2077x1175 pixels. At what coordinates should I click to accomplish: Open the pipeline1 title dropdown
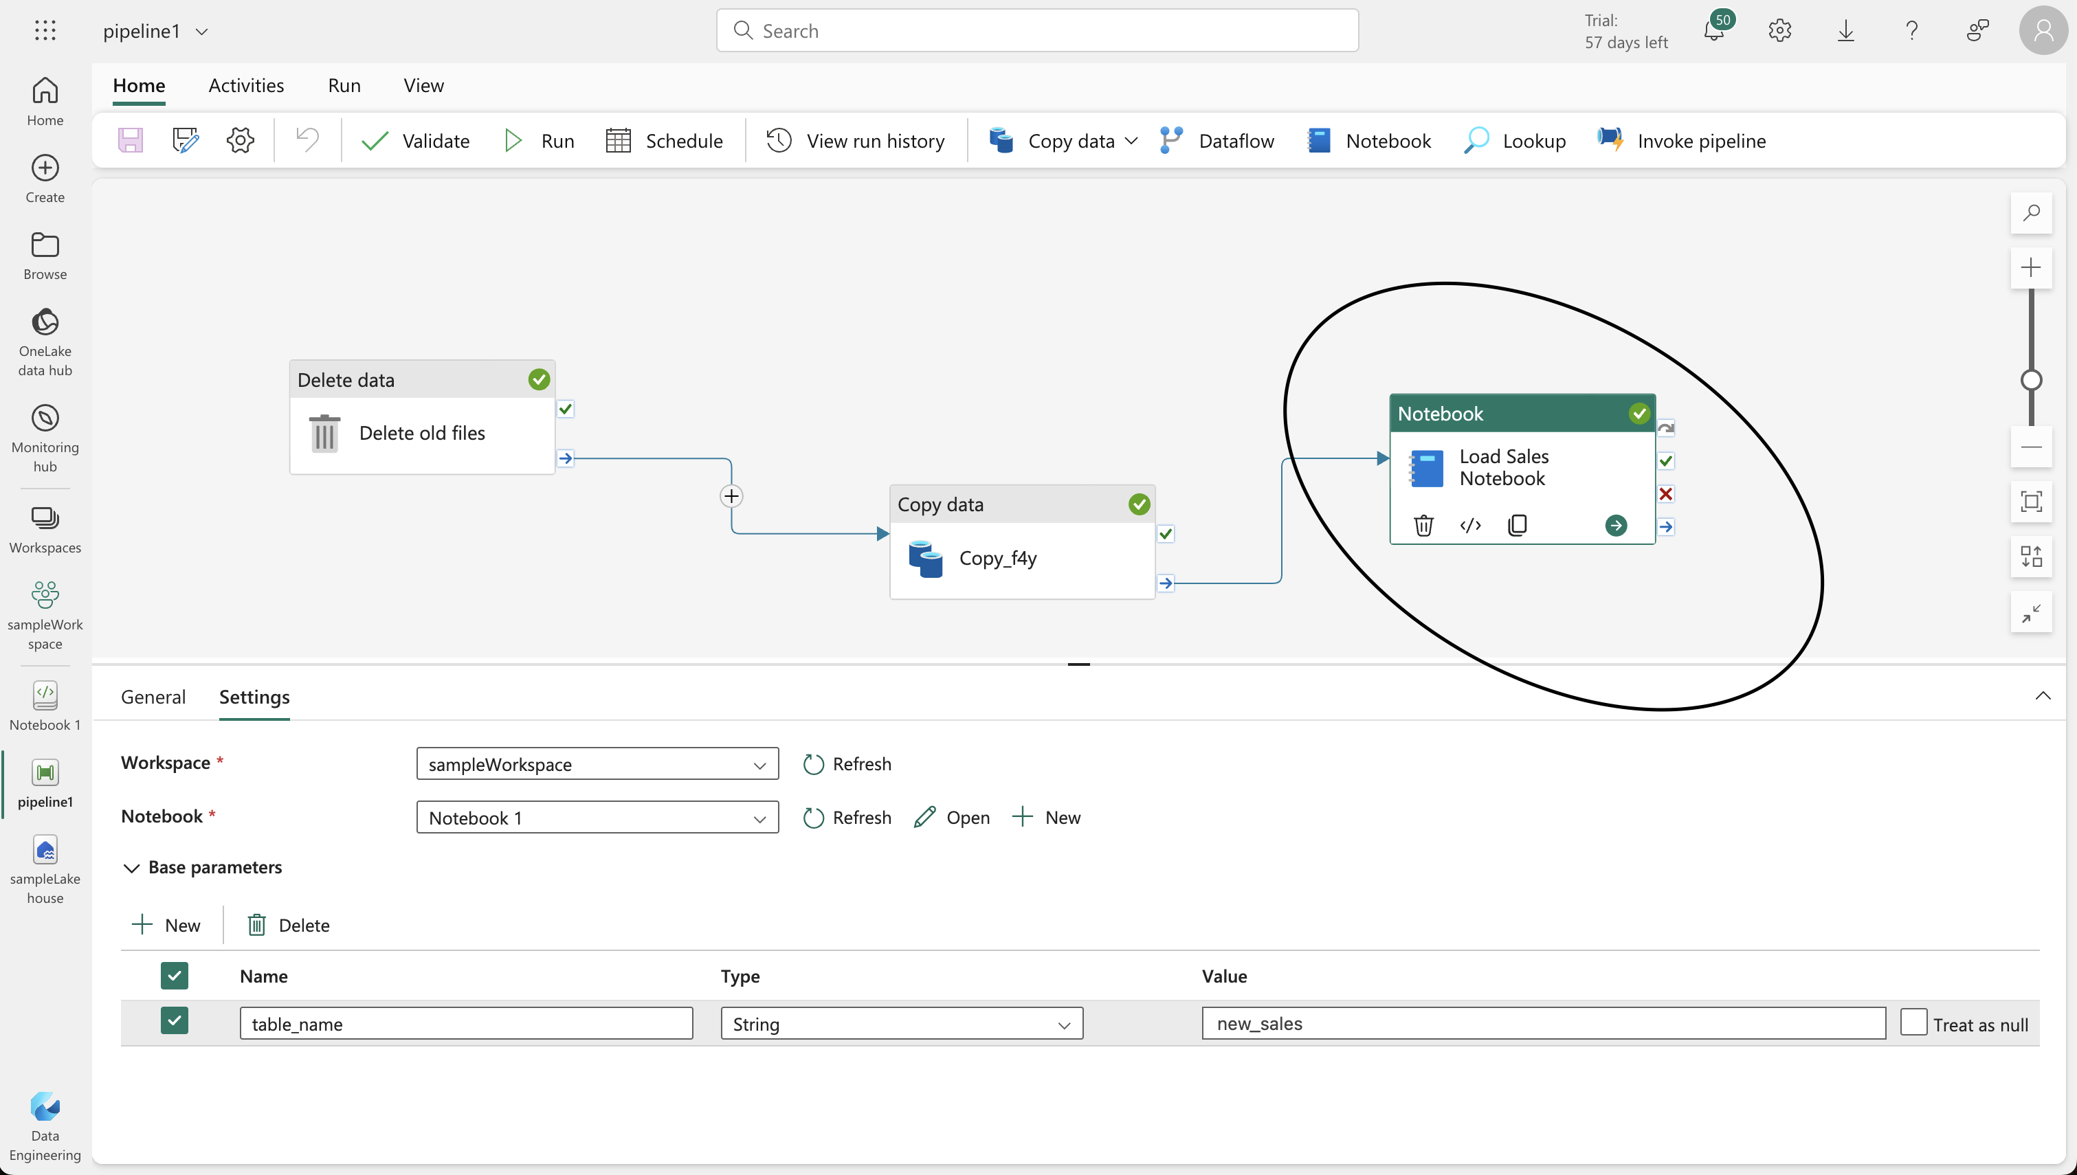(202, 32)
